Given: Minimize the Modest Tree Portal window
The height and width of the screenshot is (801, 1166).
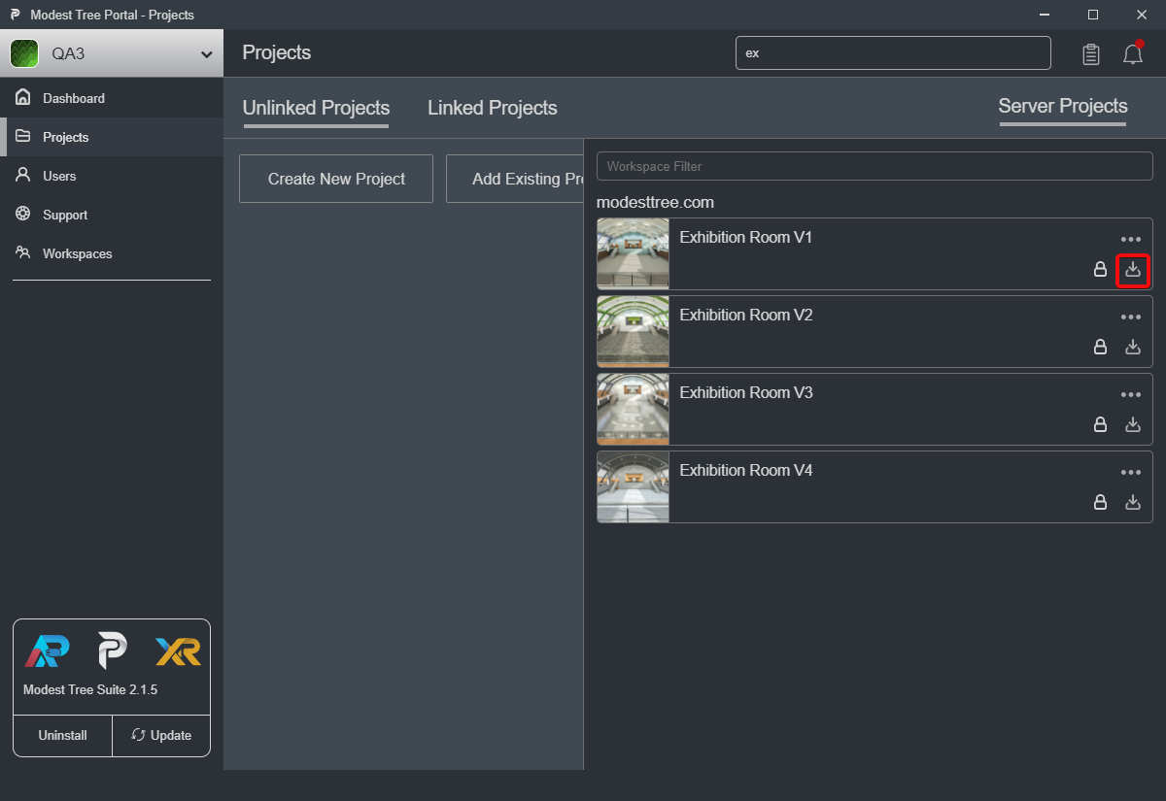Looking at the screenshot, I should [1045, 15].
